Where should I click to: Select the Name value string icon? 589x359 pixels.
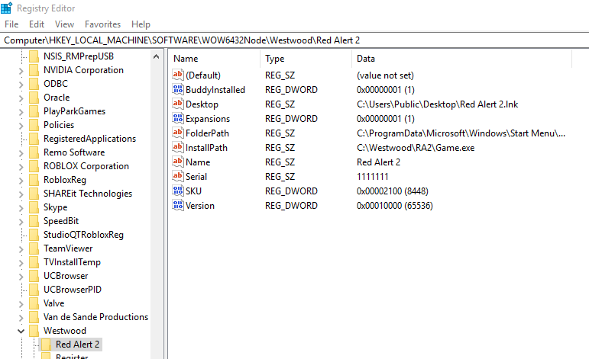[x=178, y=162]
